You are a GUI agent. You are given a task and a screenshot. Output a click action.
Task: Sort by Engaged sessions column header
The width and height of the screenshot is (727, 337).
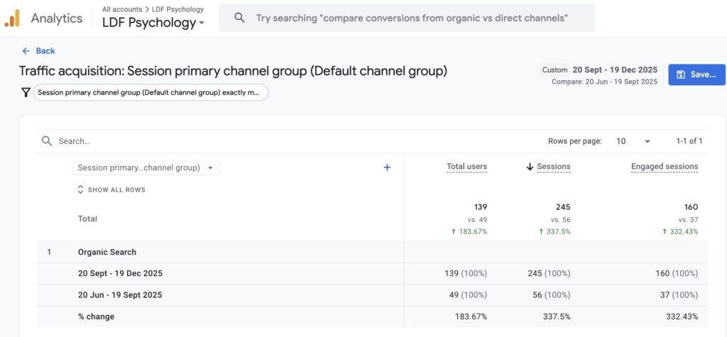point(665,167)
